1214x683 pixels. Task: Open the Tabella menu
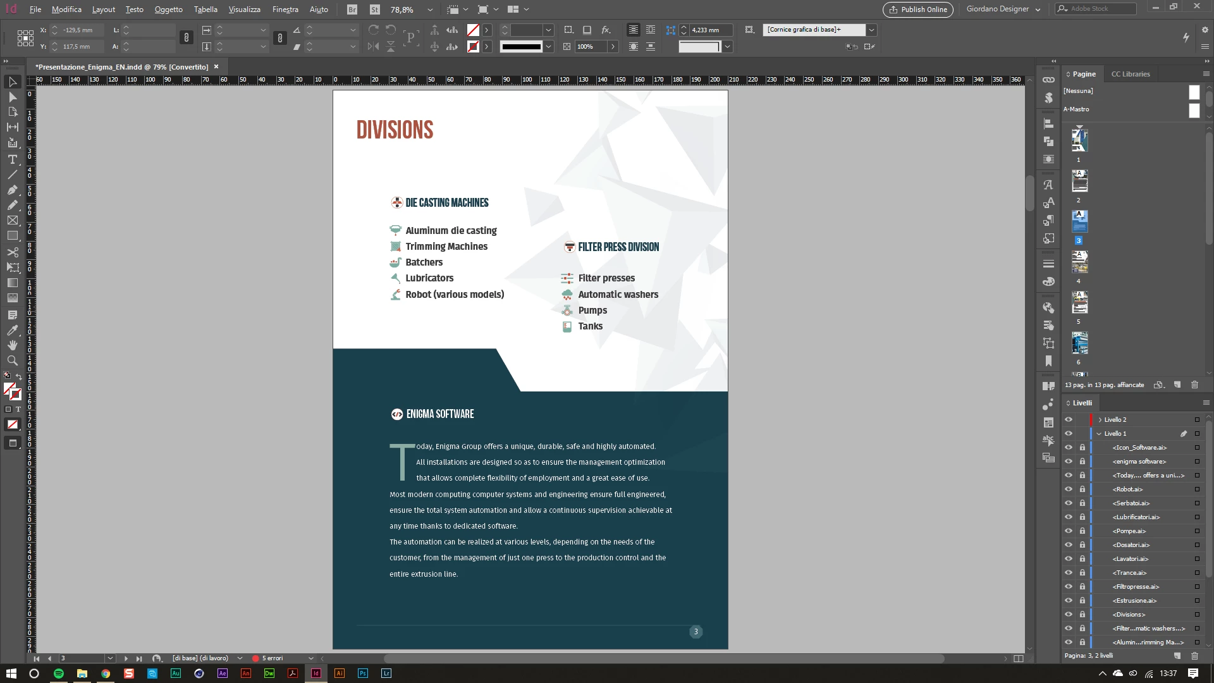coord(205,9)
